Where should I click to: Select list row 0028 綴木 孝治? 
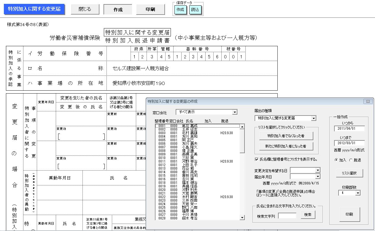197,218
